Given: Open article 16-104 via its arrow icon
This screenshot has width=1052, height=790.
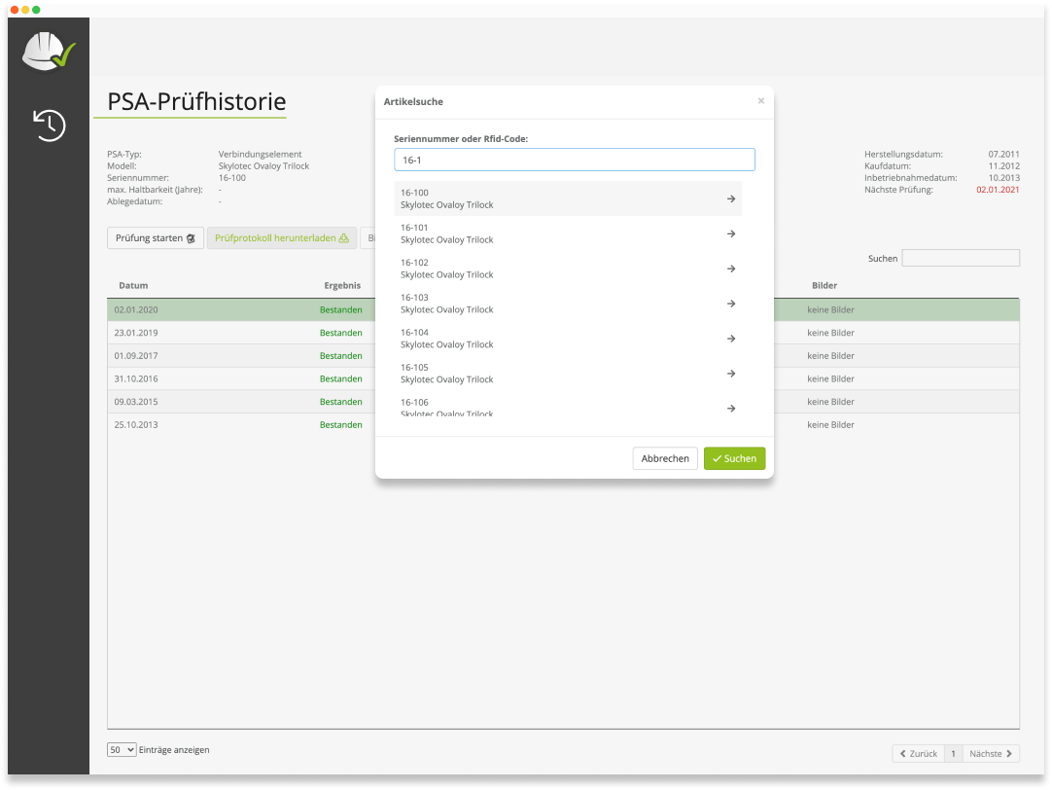Looking at the screenshot, I should tap(731, 339).
